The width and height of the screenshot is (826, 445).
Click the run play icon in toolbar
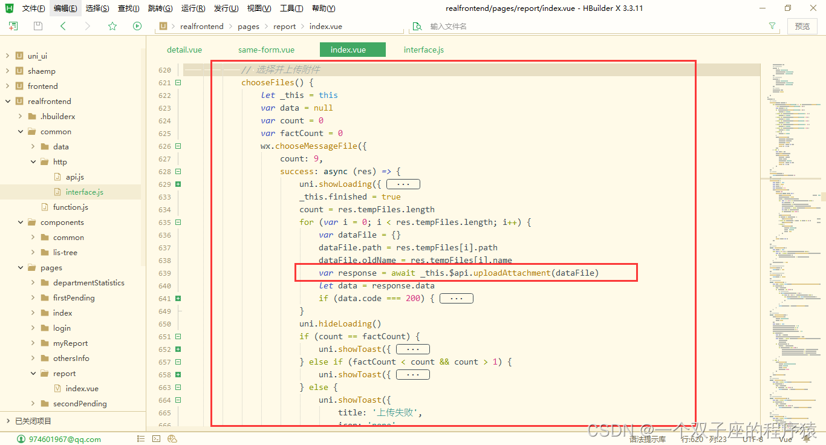(x=137, y=26)
